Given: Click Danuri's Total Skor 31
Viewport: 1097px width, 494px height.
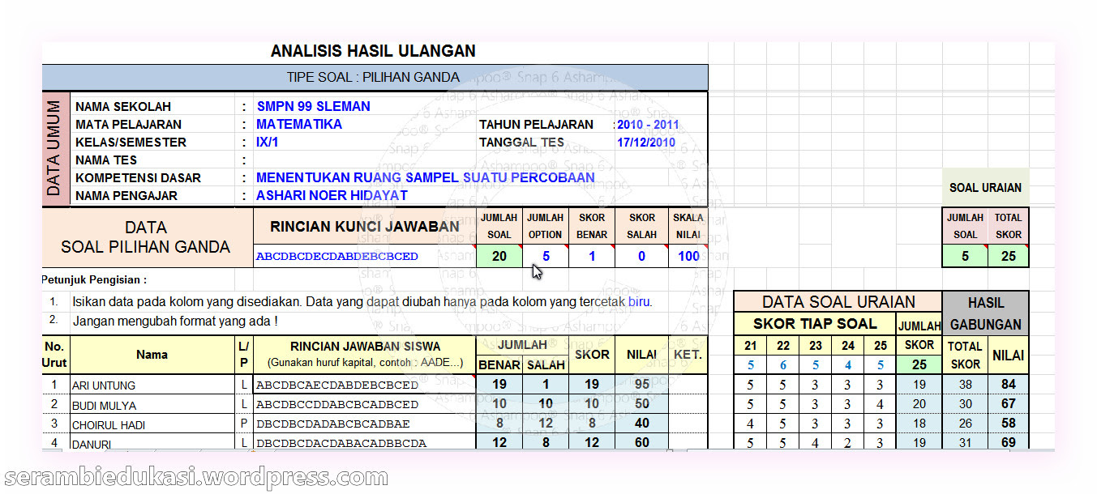Looking at the screenshot, I should 966,442.
